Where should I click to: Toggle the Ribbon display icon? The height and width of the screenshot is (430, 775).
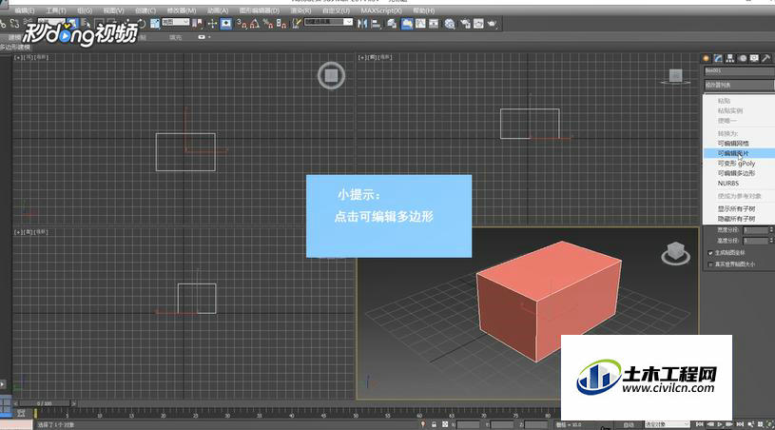(x=407, y=23)
